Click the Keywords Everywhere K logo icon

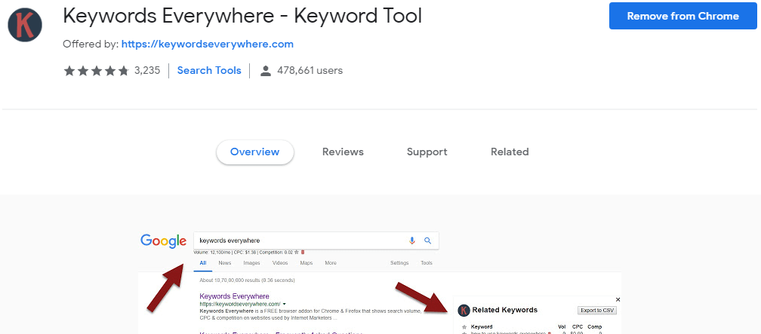(x=25, y=24)
